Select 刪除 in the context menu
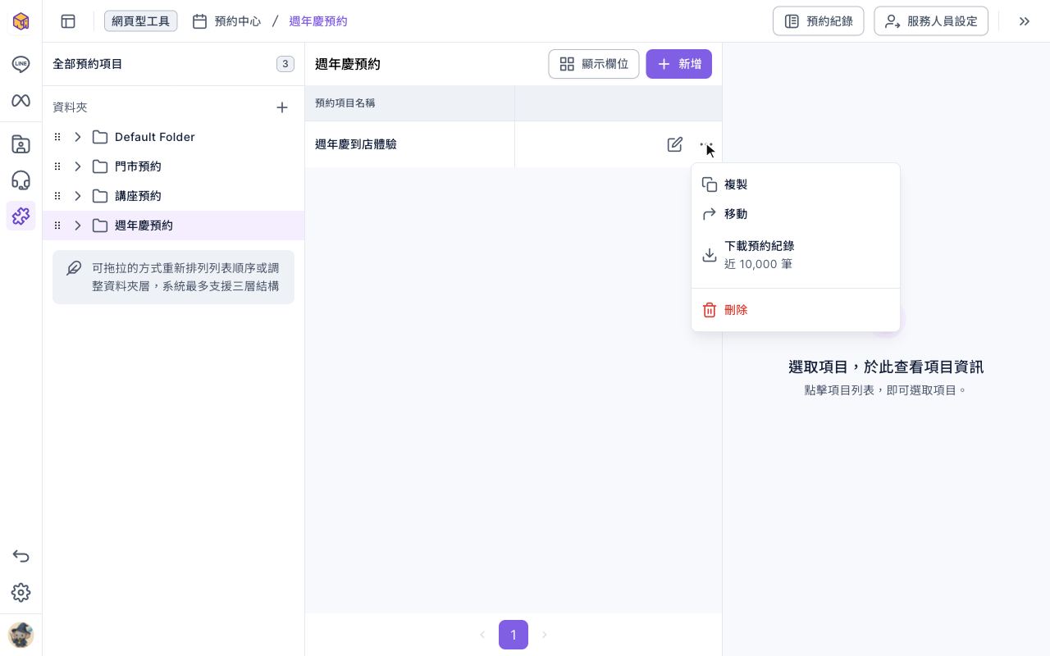The image size is (1050, 656). point(796,310)
